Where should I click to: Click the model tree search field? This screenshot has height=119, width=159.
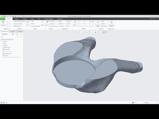[11, 37]
